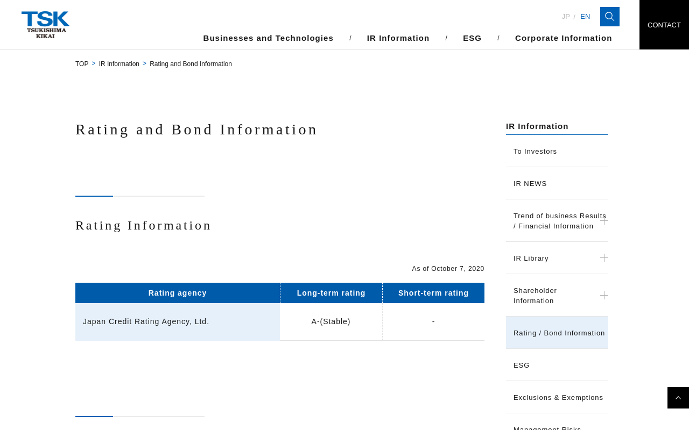Click IR Information breadcrumb link
689x430 pixels.
[x=119, y=64]
